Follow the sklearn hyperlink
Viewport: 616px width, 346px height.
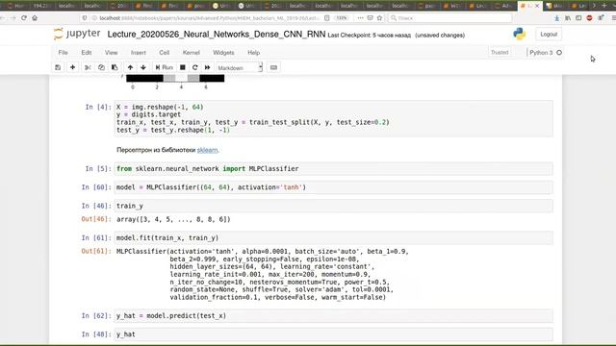point(208,150)
